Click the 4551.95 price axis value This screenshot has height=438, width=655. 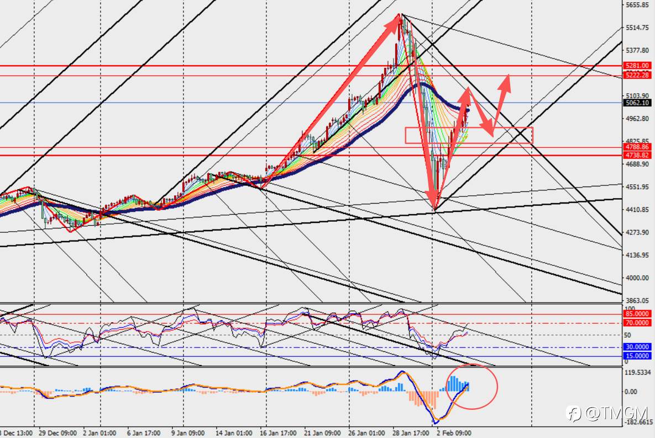[x=637, y=187]
